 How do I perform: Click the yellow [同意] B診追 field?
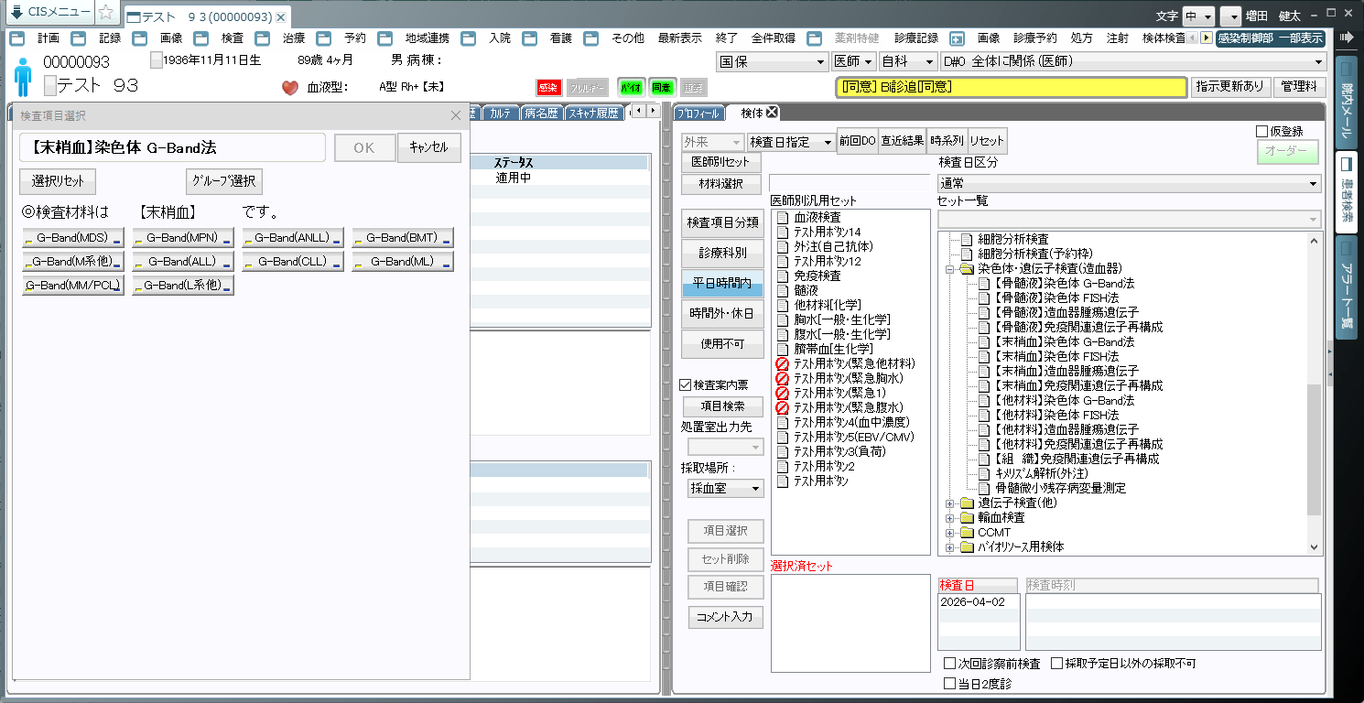(x=1011, y=87)
